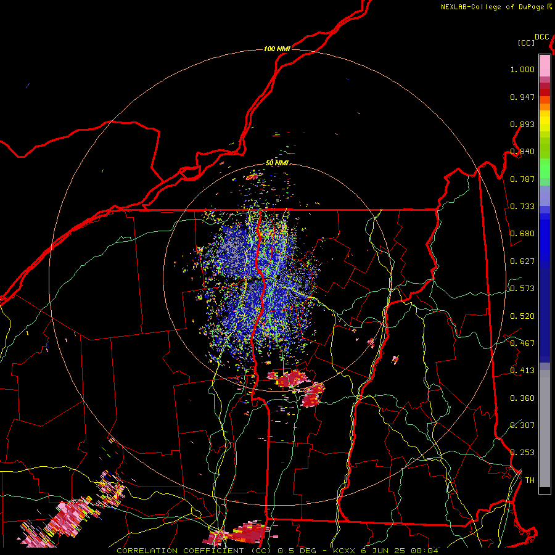
Task: Select the 0.467 scale value
Action: click(x=522, y=343)
